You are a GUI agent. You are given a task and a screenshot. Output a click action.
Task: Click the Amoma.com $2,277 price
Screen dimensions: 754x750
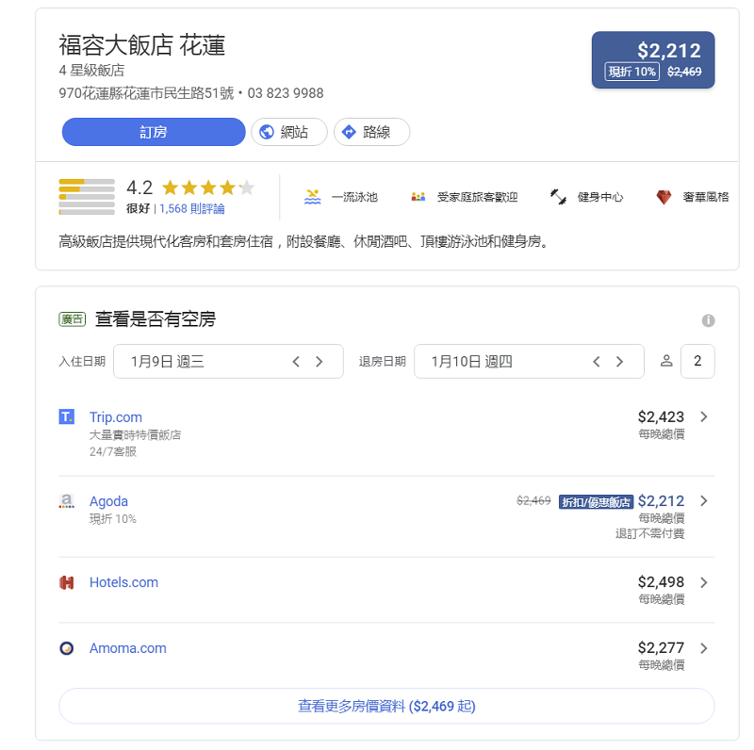point(661,648)
